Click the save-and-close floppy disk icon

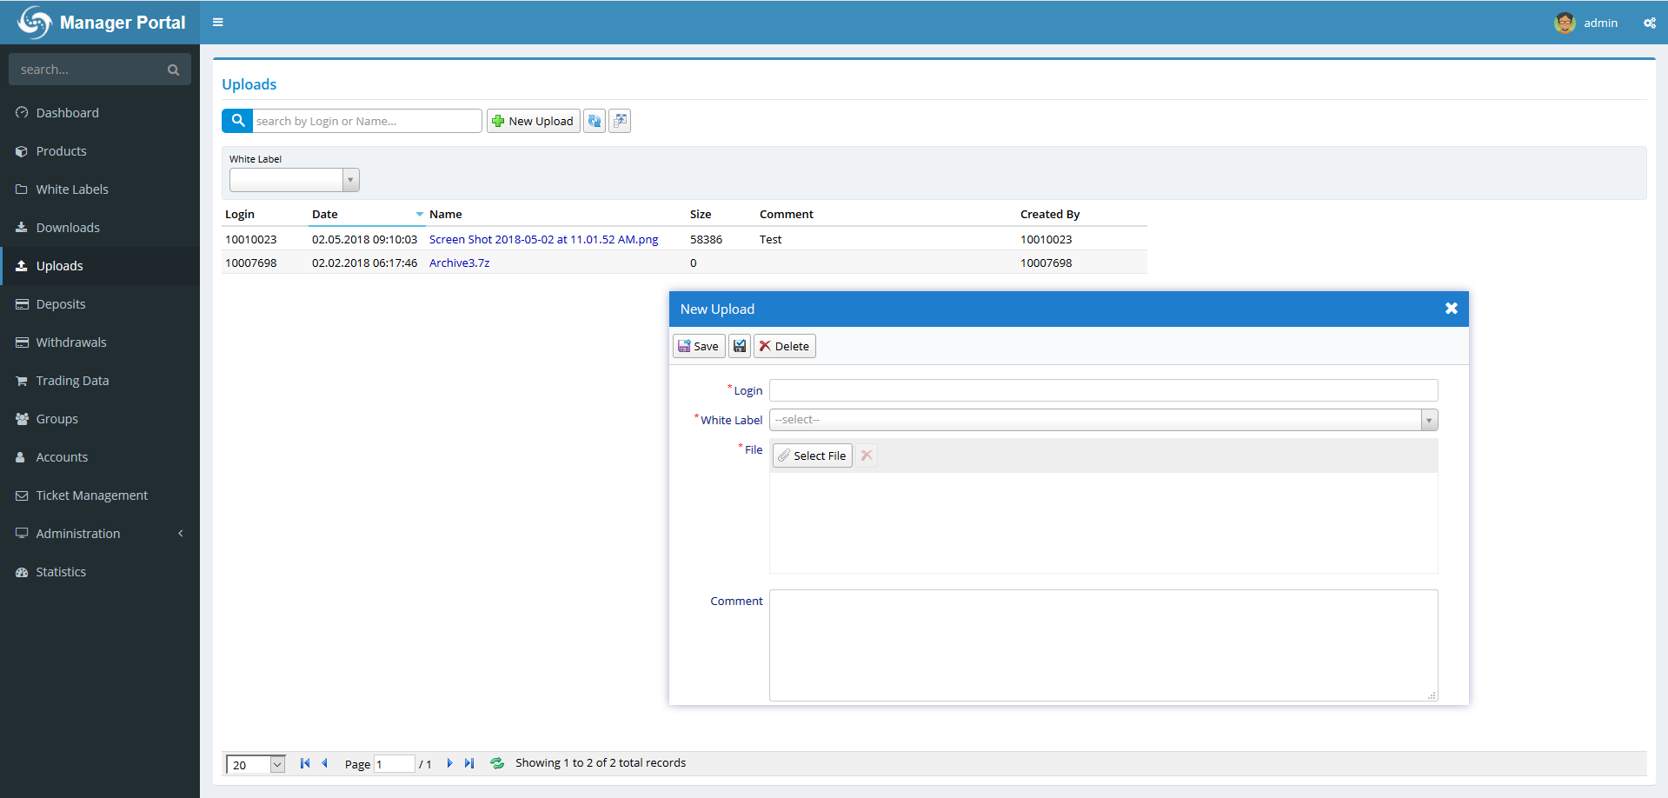(740, 346)
